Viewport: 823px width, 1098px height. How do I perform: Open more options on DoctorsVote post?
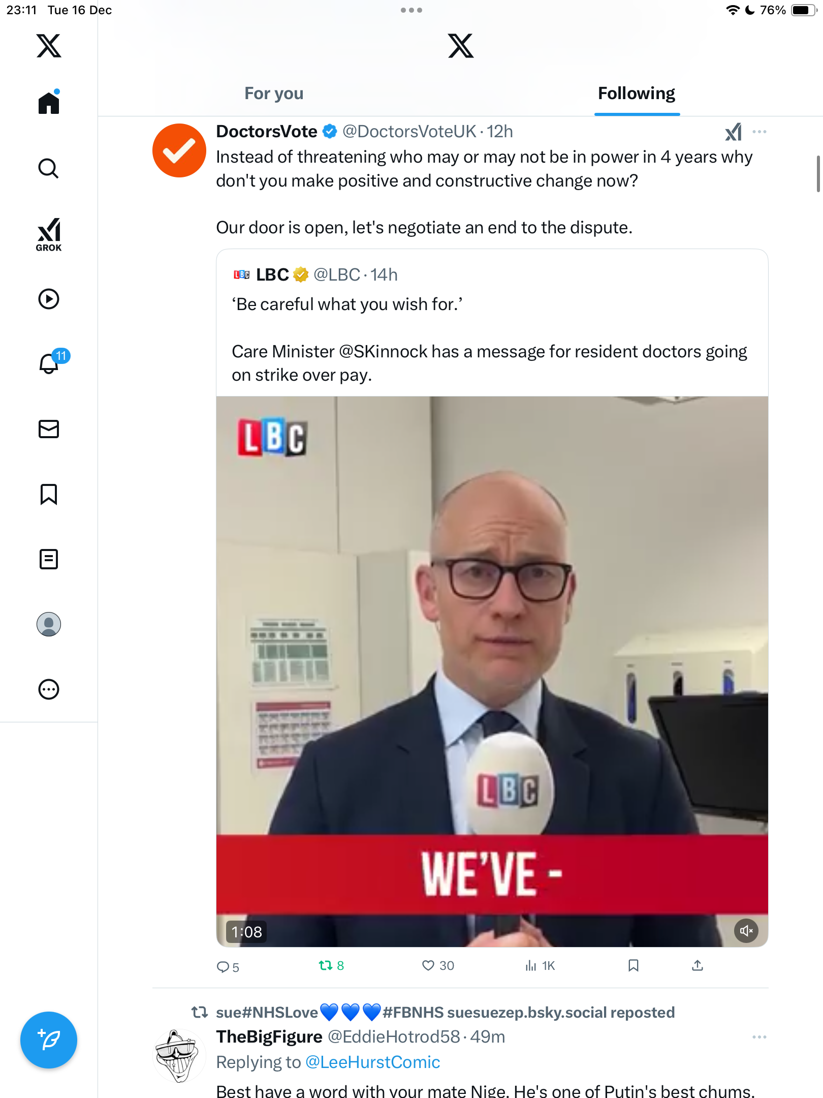click(x=759, y=132)
